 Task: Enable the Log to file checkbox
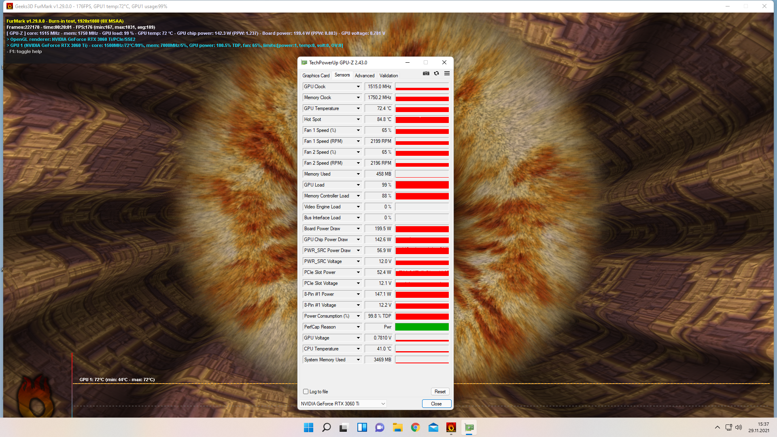click(x=306, y=392)
